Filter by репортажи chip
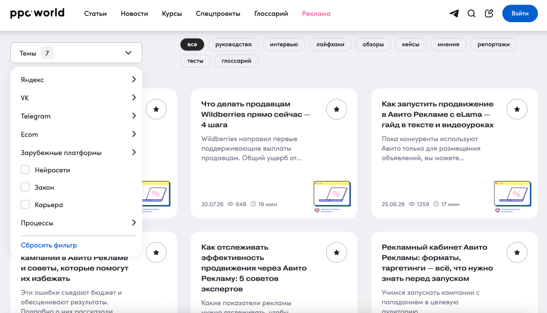The height and width of the screenshot is (313, 547). (x=493, y=44)
